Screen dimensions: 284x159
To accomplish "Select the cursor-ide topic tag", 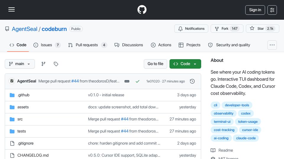I will [250, 130].
